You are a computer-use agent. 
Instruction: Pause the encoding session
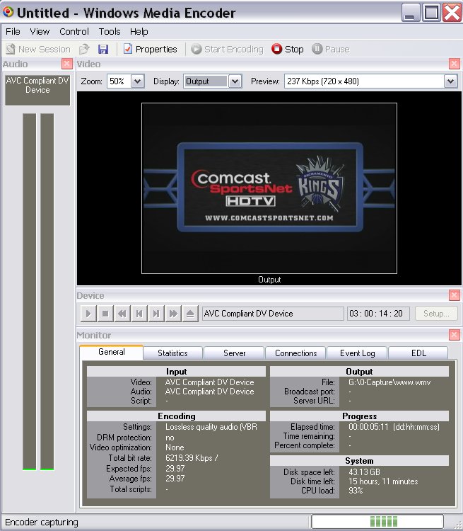[x=330, y=50]
